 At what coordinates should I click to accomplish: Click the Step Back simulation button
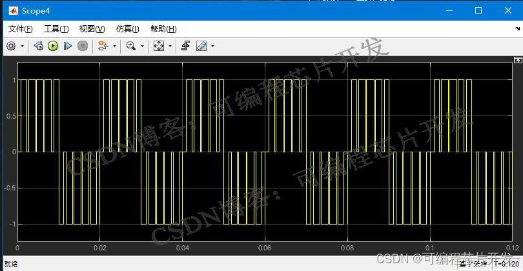(38, 46)
